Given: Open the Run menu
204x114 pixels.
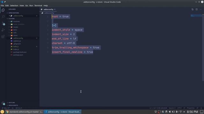Looking at the screenshot, I should tap(31, 6).
